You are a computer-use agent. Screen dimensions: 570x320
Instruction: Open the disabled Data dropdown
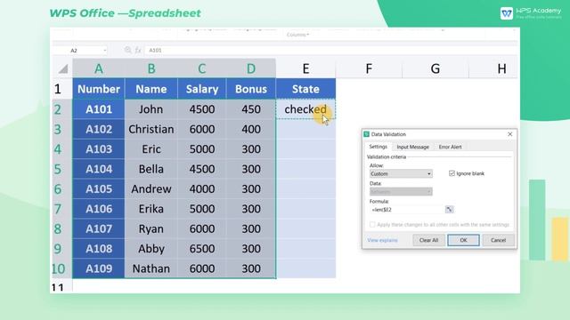pyautogui.click(x=401, y=192)
